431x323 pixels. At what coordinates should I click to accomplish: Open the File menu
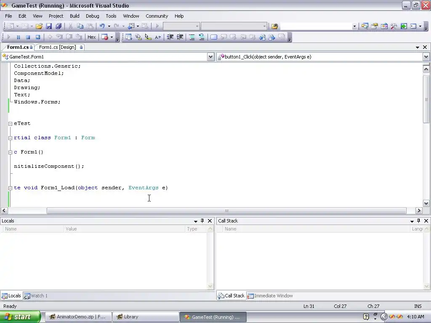click(8, 16)
